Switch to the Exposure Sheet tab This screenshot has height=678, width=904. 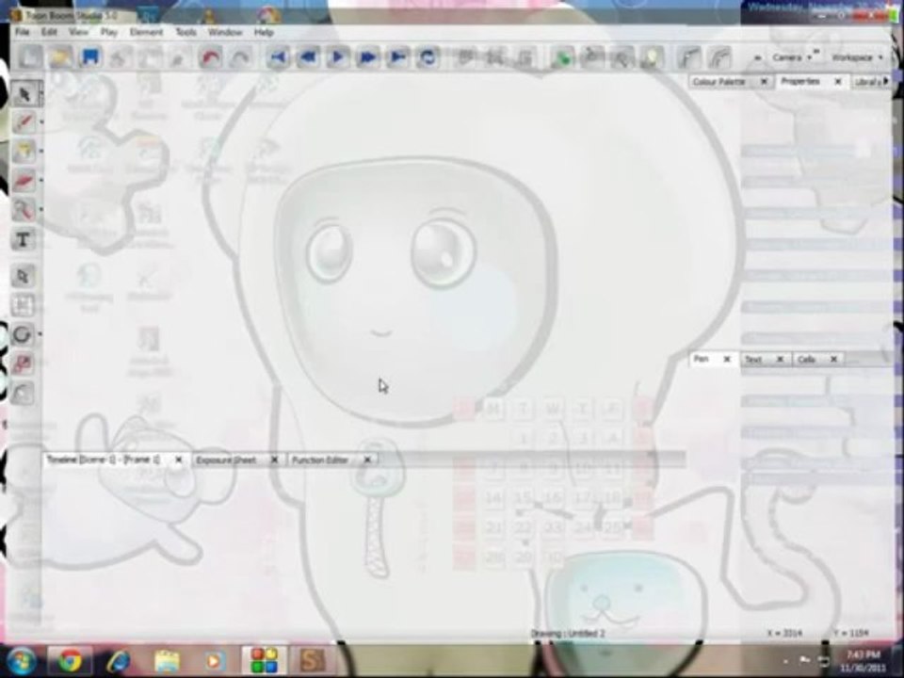(x=226, y=460)
